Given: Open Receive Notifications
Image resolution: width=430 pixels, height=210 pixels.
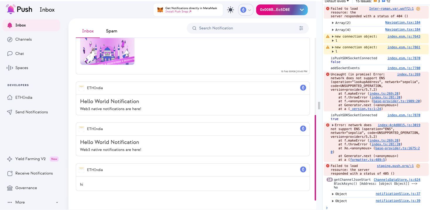Looking at the screenshot, I should (x=30, y=173).
